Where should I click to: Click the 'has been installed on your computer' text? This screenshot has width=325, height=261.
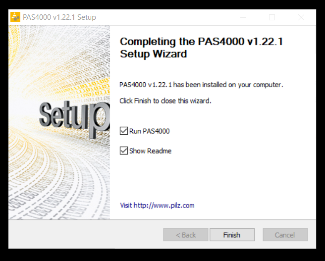click(228, 85)
